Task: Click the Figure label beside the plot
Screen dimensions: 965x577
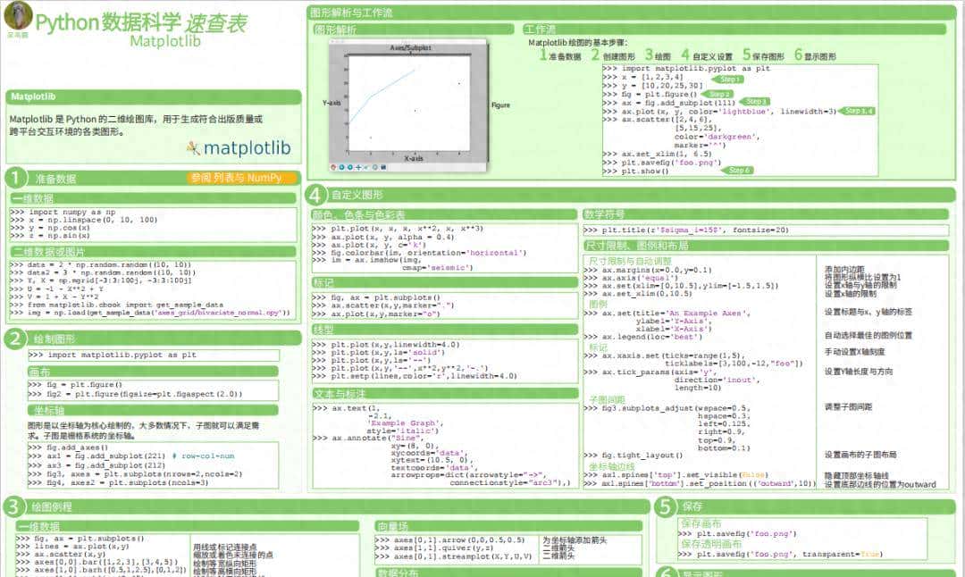Action: 500,105
